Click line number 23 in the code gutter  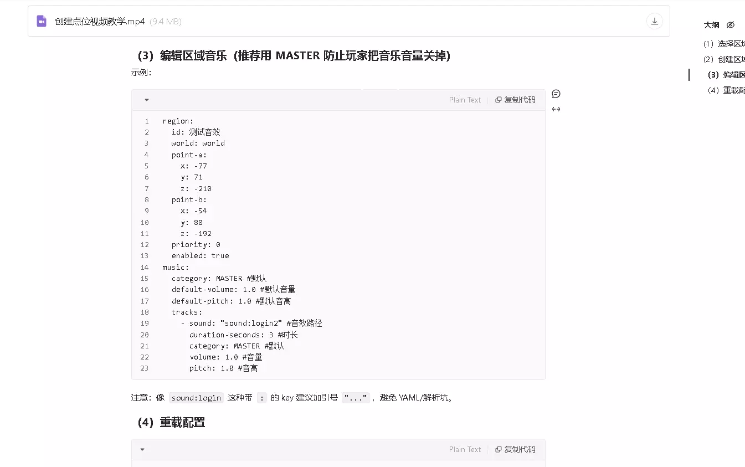pyautogui.click(x=145, y=368)
